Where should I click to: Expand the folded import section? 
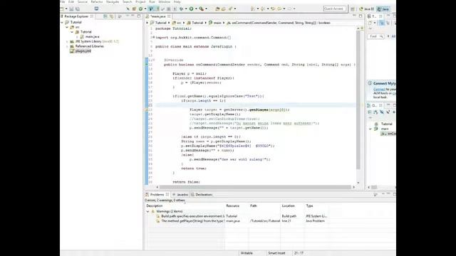153,38
